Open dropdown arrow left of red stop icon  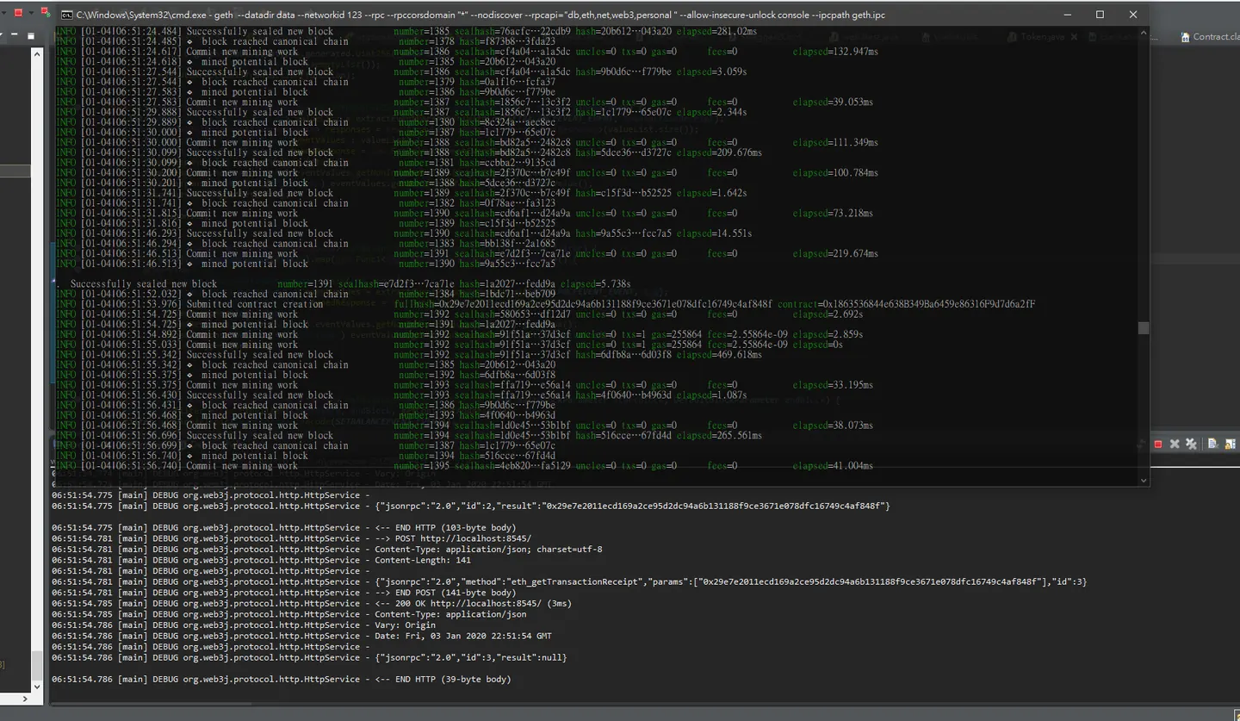(4, 13)
